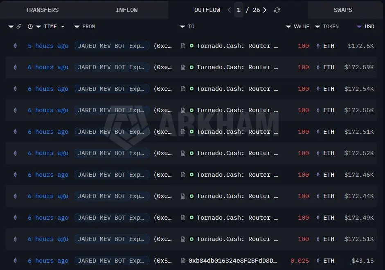Click the Ethereum chain icon in $172.6K row
Viewport: 385px width, 270px height.
(x=15, y=46)
